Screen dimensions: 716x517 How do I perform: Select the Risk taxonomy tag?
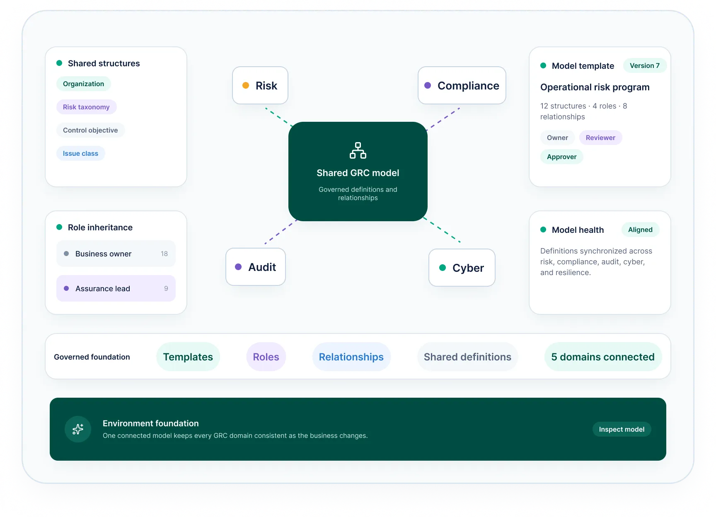coord(86,107)
